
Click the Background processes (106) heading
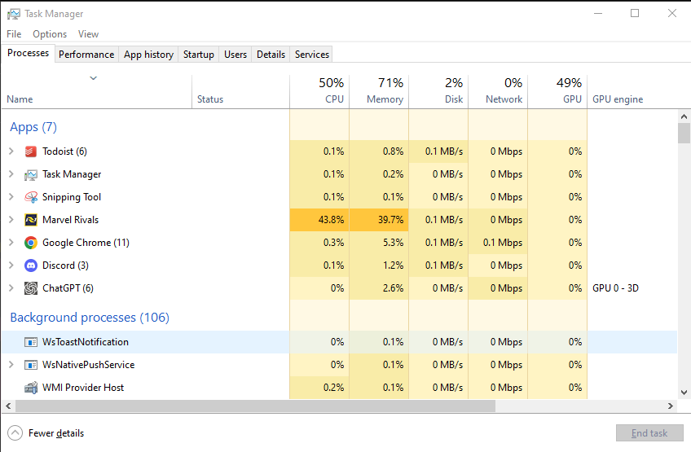90,318
